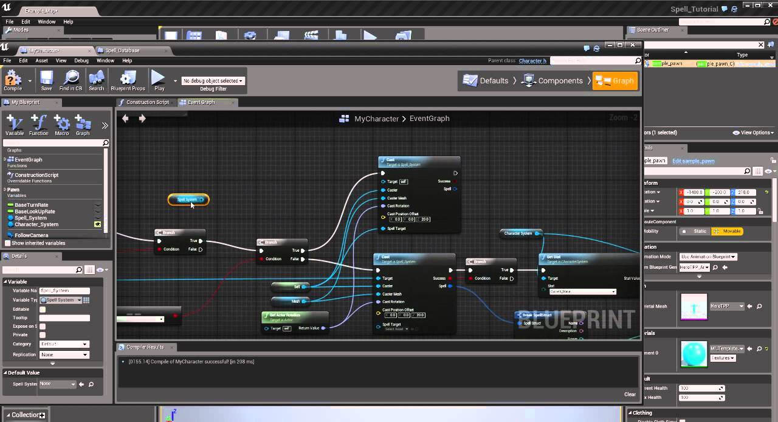Open Search with the binoculars icon

(97, 80)
